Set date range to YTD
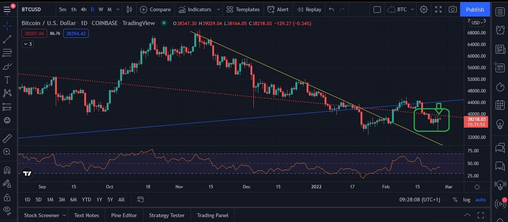Screen dimensions: 508x222 point(86,200)
